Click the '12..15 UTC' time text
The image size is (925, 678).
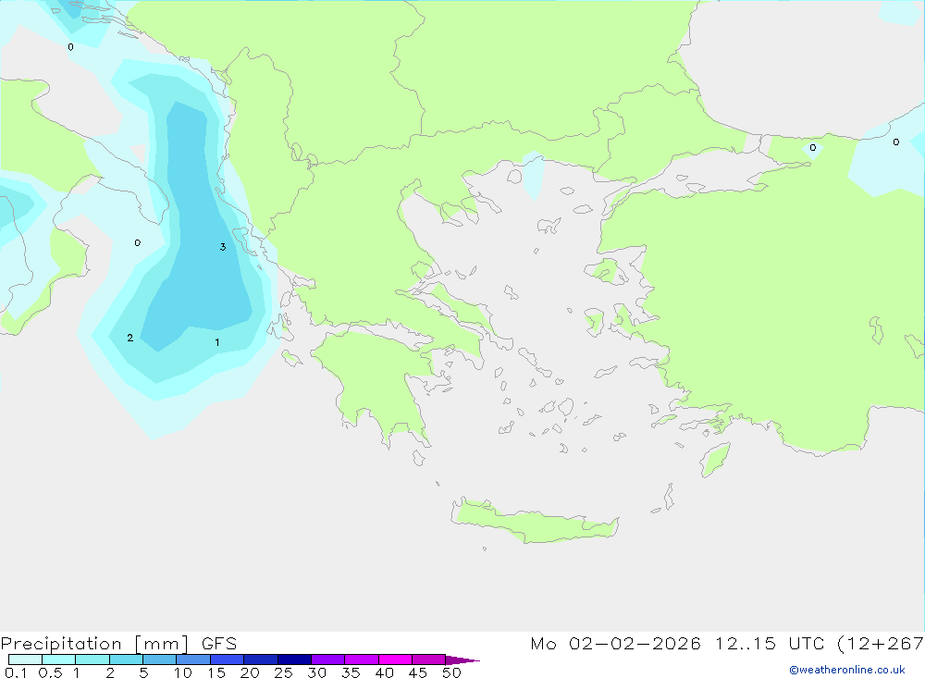click(x=770, y=644)
